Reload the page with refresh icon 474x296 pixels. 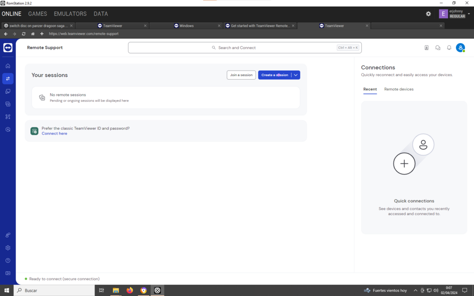(24, 34)
